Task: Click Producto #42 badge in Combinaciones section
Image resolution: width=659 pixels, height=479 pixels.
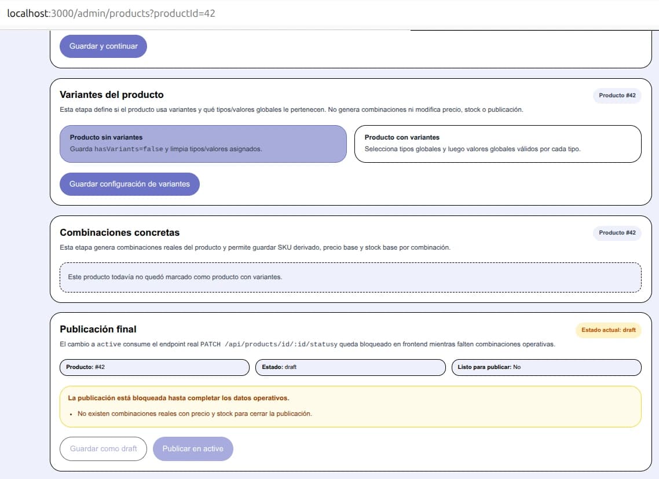Action: (x=617, y=233)
